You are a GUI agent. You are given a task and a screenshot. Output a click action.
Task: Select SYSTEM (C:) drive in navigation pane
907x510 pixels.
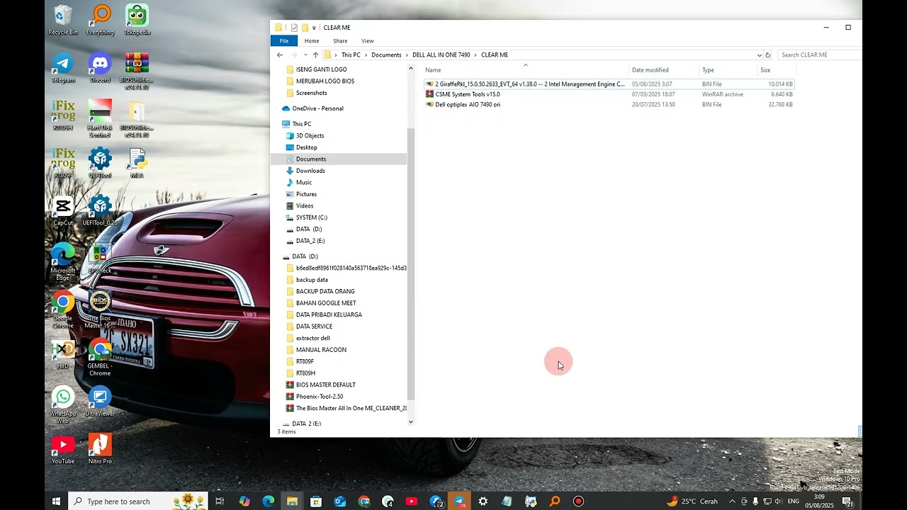pos(312,217)
